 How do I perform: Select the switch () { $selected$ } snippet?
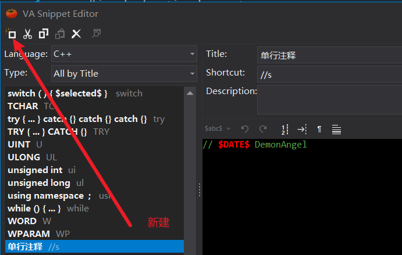coord(94,94)
